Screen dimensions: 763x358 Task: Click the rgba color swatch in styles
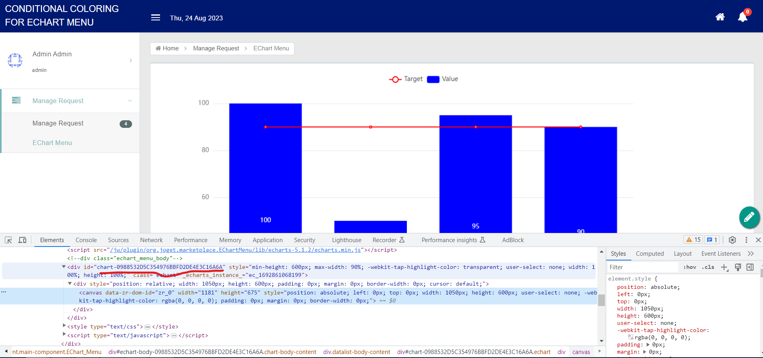coord(631,337)
